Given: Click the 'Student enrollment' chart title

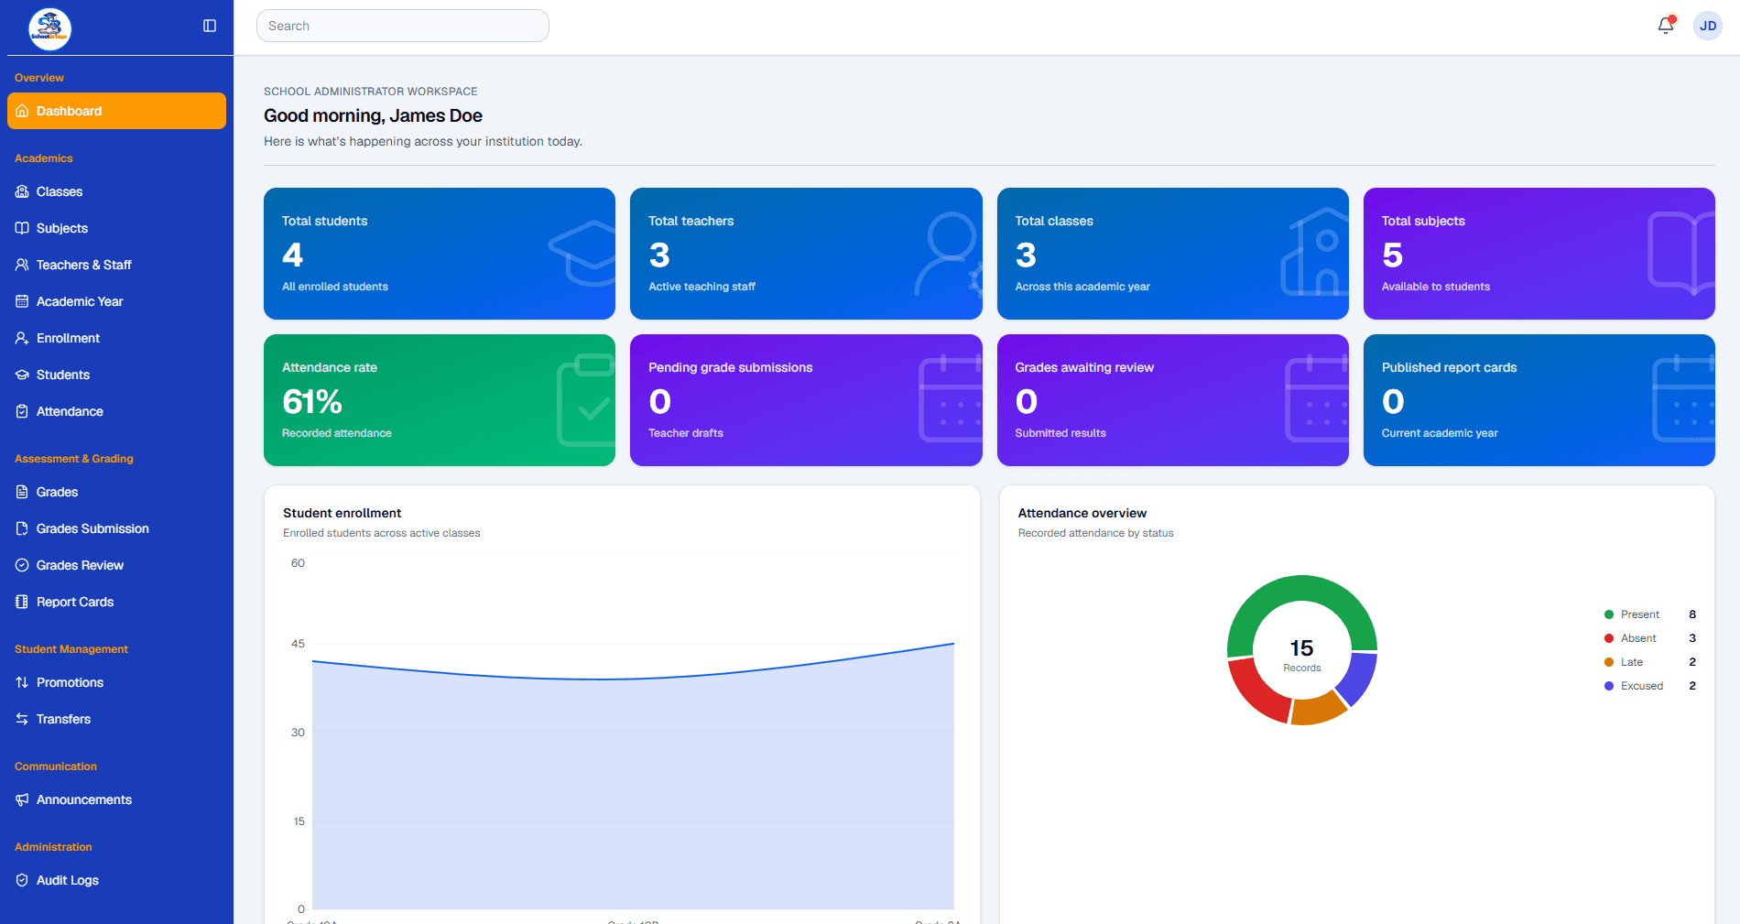Looking at the screenshot, I should click(343, 513).
